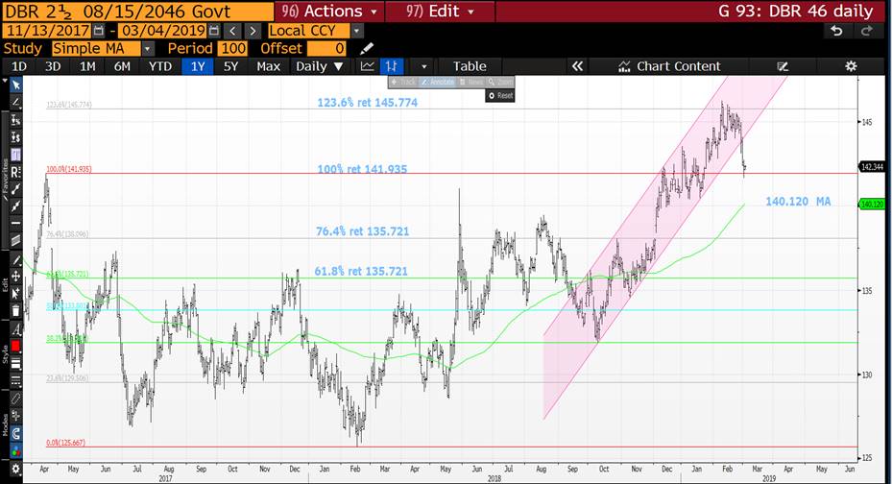
Task: Select the 1M range tab
Action: (x=87, y=66)
